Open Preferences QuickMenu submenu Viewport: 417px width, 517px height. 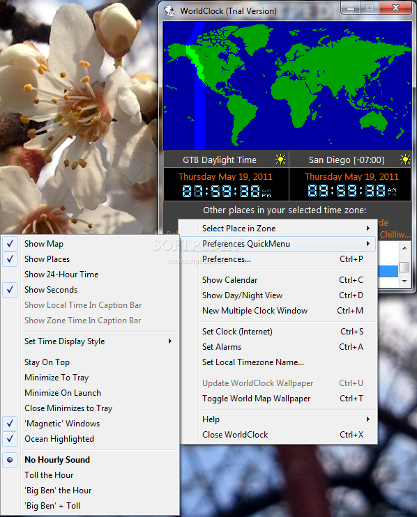click(x=278, y=244)
